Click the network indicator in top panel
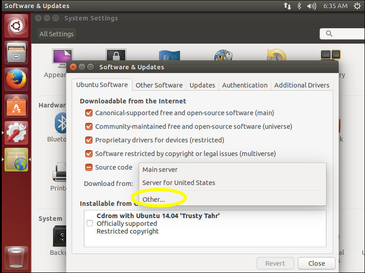This screenshot has height=273, width=365. coord(287,6)
